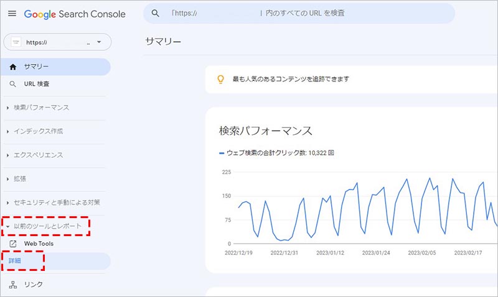The height and width of the screenshot is (297, 498).
Task: Select 詳細 in the sidebar
Action: pyautogui.click(x=14, y=261)
